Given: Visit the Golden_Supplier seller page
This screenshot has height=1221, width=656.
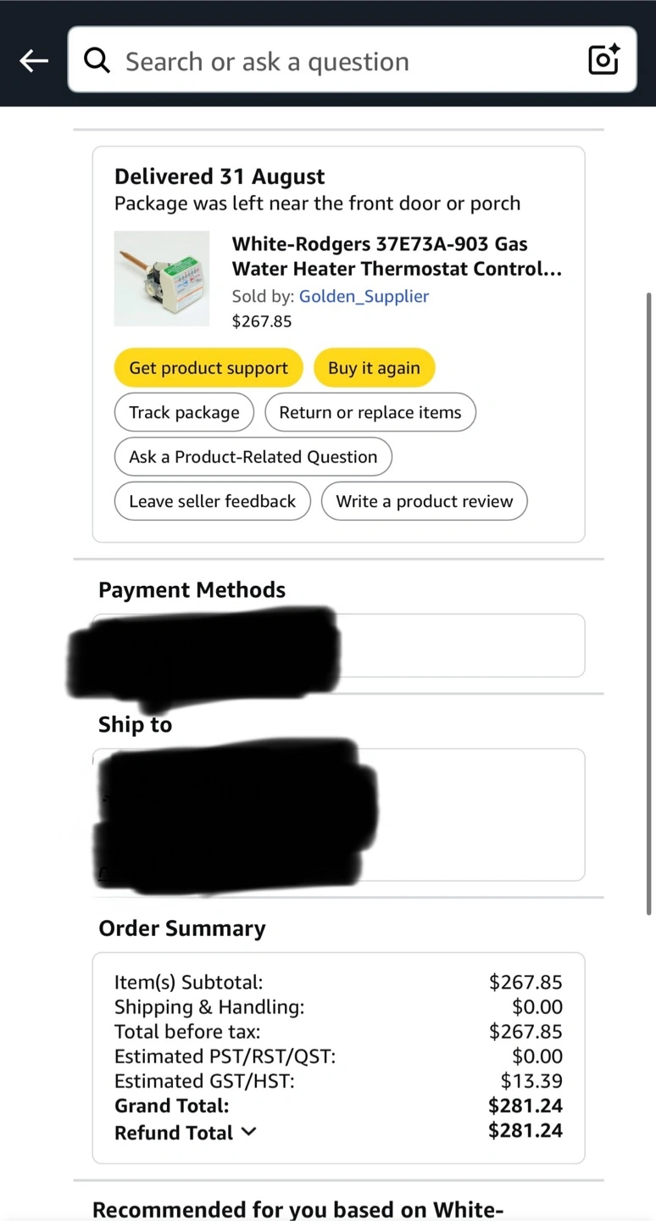Looking at the screenshot, I should pyautogui.click(x=364, y=296).
